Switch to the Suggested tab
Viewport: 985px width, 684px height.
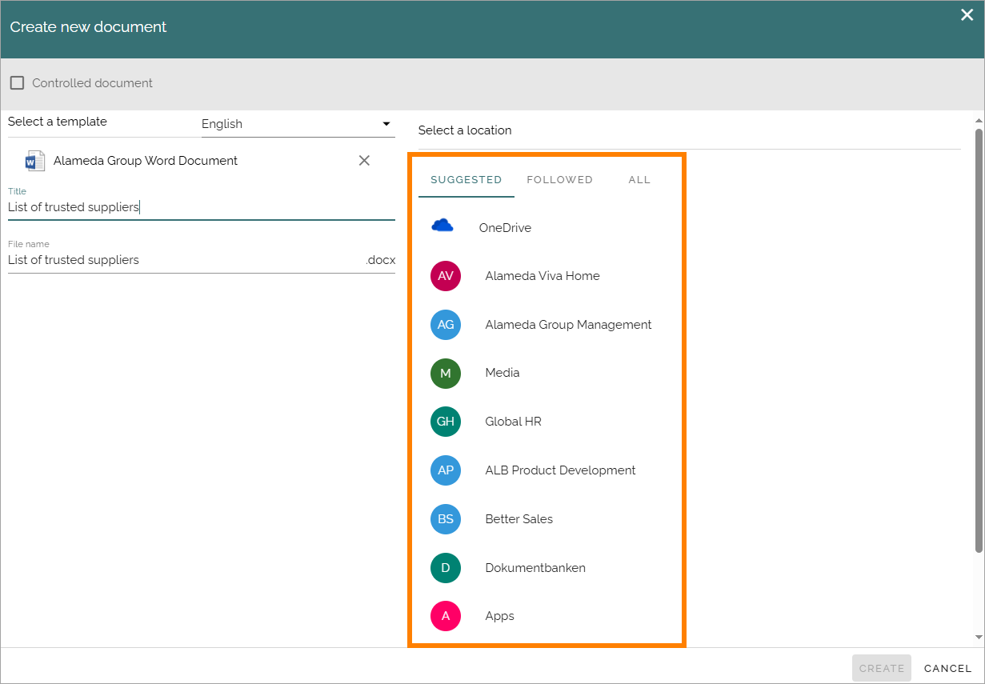click(466, 180)
